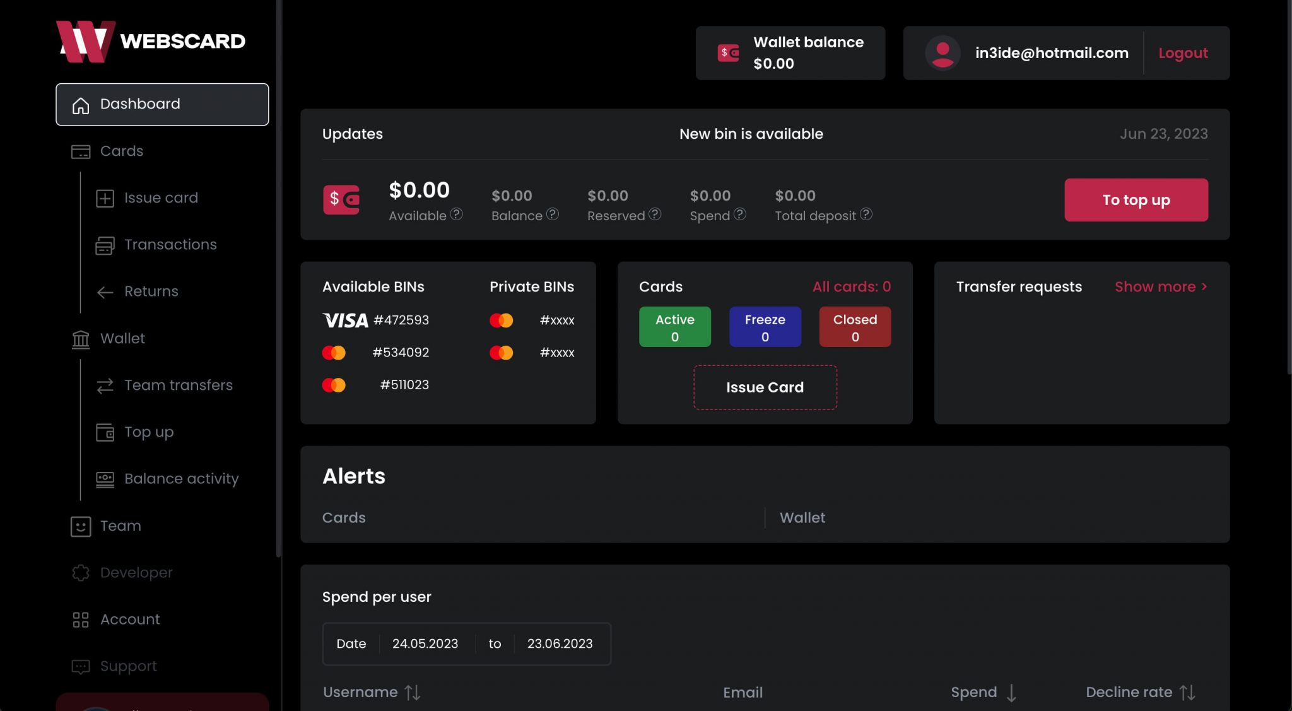Sort table by Decline rate arrows

coord(1187,693)
